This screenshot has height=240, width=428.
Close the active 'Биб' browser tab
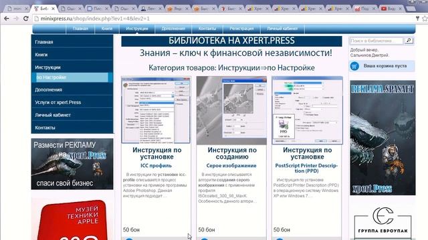click(x=53, y=9)
